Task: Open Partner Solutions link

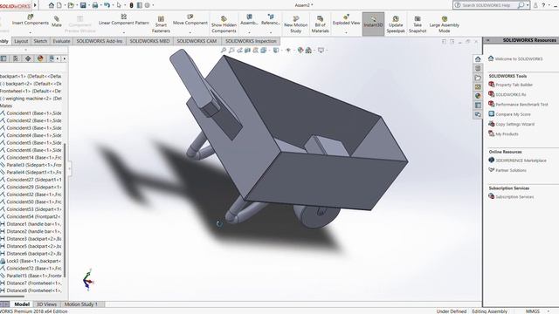Action: [x=511, y=171]
